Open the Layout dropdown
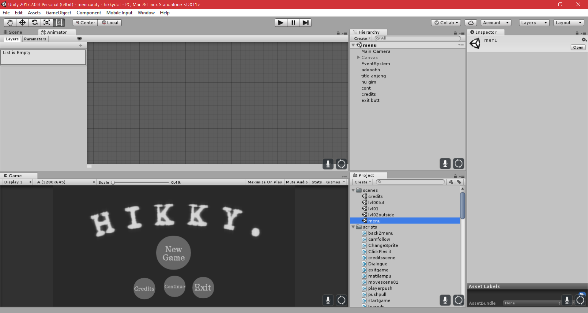Screen dimensions: 588x313 tap(568, 23)
